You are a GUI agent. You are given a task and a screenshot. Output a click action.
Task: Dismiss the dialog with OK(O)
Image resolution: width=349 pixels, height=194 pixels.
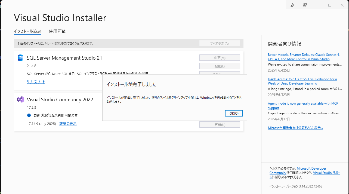coord(233,113)
